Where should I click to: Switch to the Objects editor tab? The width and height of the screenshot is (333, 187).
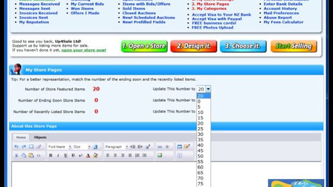(x=40, y=137)
